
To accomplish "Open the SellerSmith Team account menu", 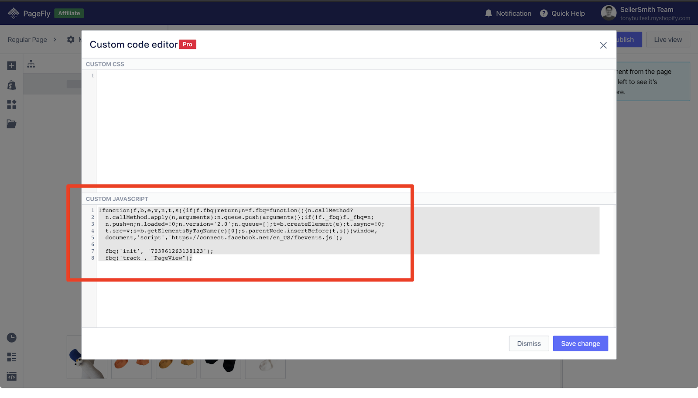I will point(646,14).
